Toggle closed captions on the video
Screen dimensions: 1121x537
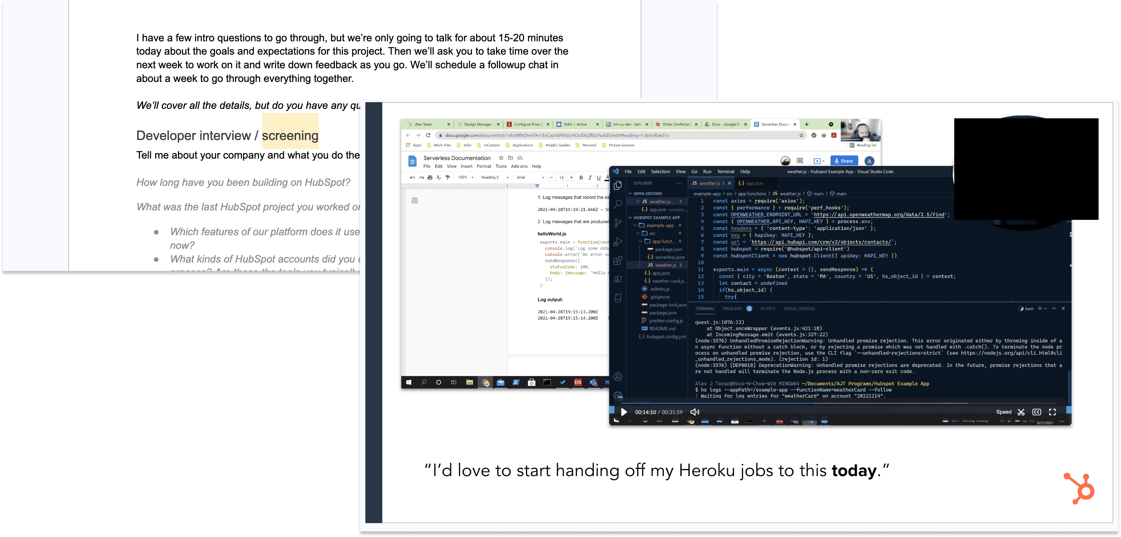[1037, 412]
